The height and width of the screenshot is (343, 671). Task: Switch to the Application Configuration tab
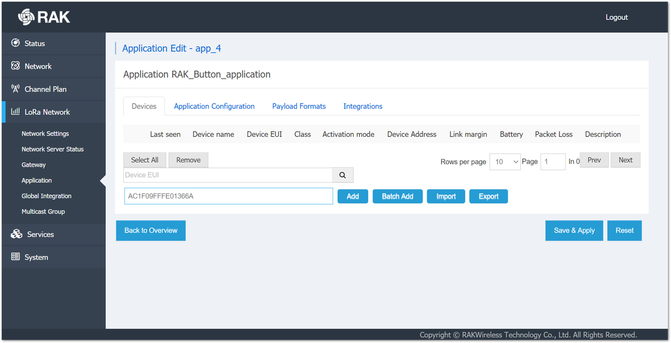tap(214, 107)
